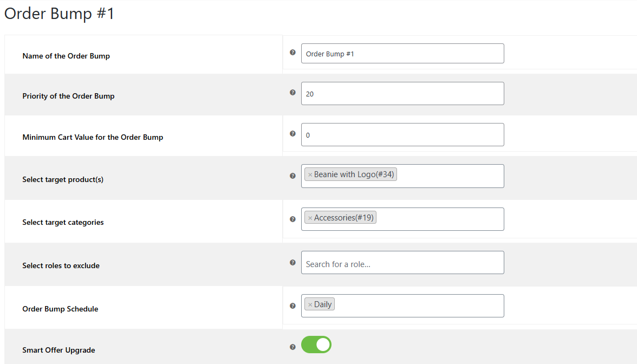
Task: Click the Minimum Cart Value input field
Action: (x=402, y=134)
